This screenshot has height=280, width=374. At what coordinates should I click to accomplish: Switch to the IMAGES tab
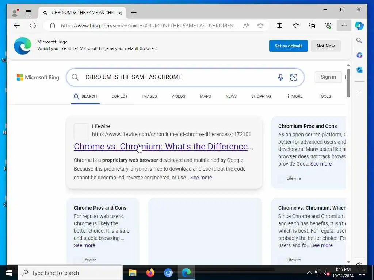[x=149, y=96]
